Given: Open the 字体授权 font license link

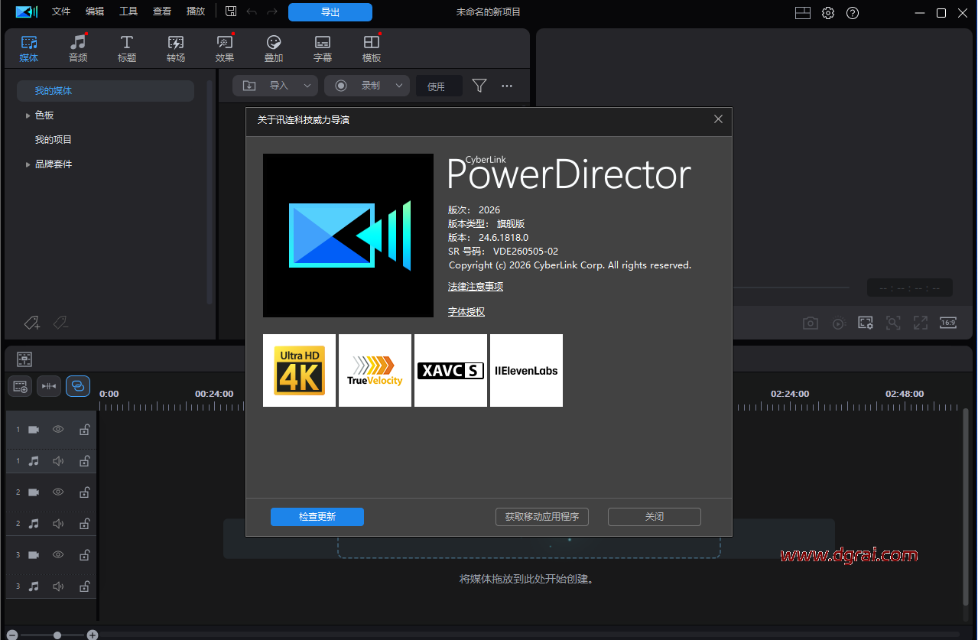Looking at the screenshot, I should point(466,312).
